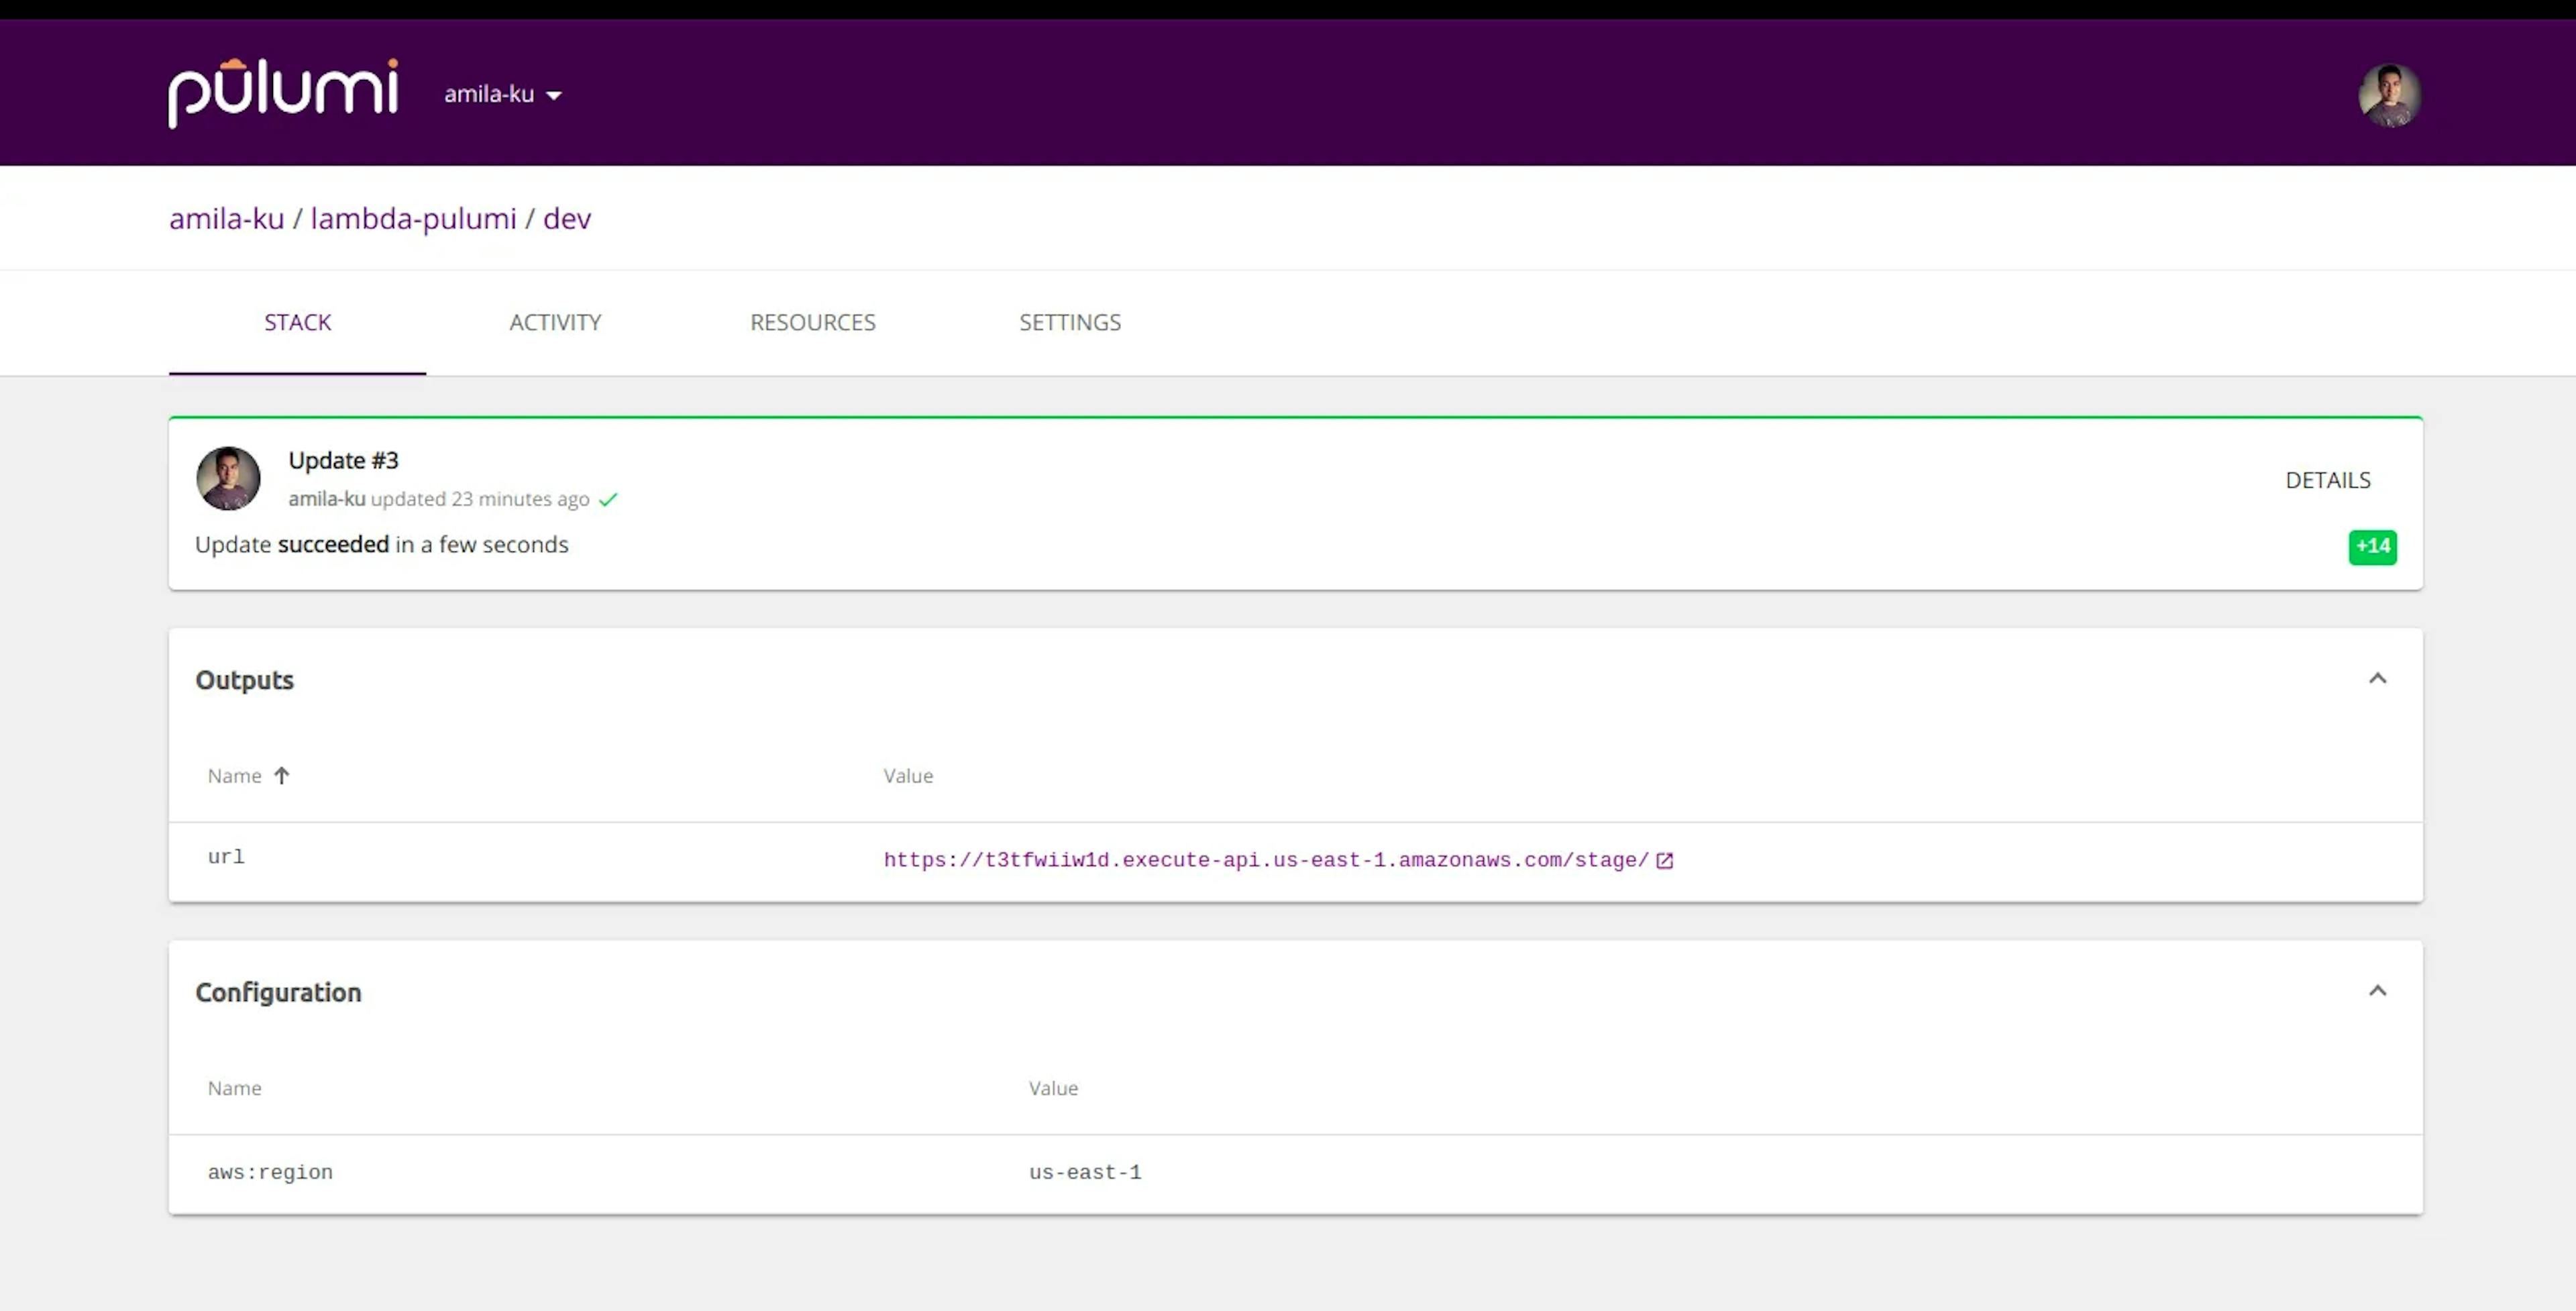
Task: Go to lambda-pulumi project breadcrumb
Action: (413, 218)
